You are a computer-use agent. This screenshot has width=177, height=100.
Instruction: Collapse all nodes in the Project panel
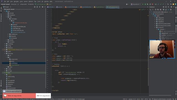(40, 7)
